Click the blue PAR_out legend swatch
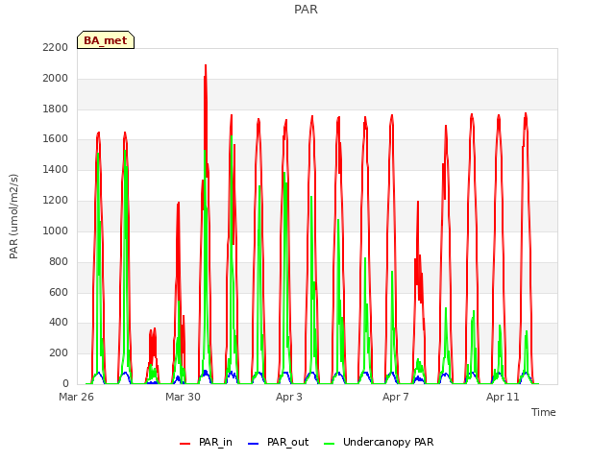The height and width of the screenshot is (461, 615). coord(254,444)
